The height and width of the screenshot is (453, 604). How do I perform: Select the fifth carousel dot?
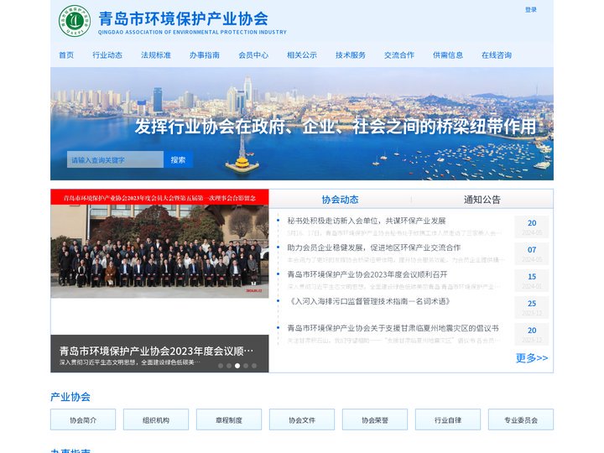click(254, 366)
